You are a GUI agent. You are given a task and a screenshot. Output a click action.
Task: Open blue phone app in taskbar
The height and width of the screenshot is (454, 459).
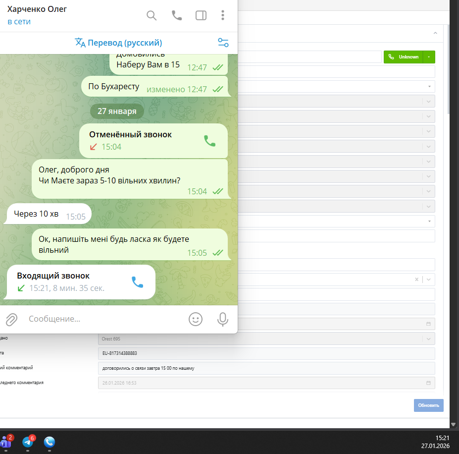50,442
